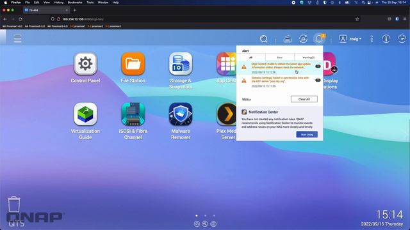Click the blue Start Using button
Viewport: 410px width, 230px height.
click(x=307, y=135)
